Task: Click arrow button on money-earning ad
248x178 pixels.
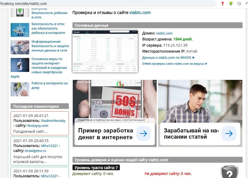Action: tap(143, 133)
